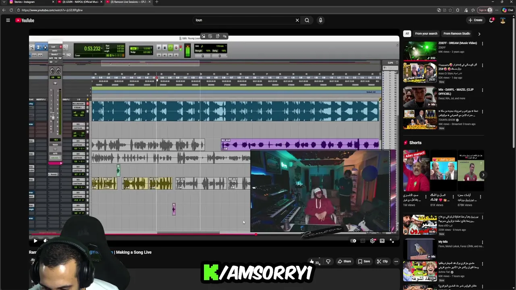
Task: Seek using the red video progress bar
Action: [x=214, y=234]
